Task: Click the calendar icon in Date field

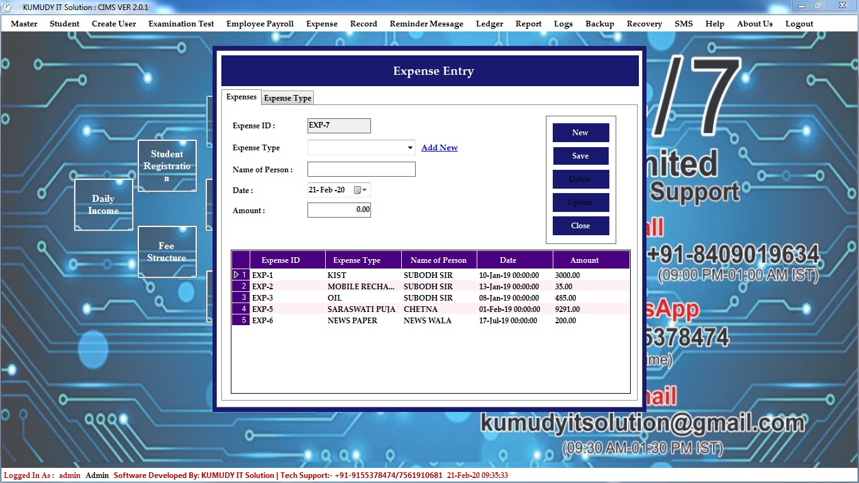Action: coord(357,190)
